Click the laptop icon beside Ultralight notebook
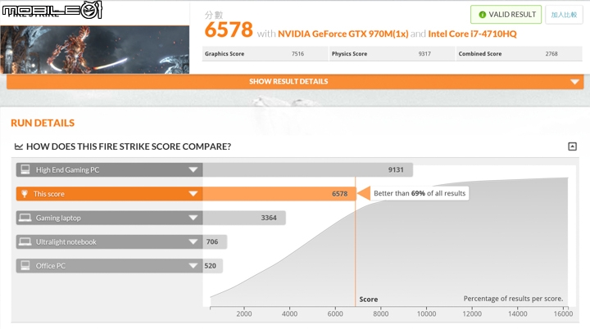The height and width of the screenshot is (329, 590). click(25, 241)
